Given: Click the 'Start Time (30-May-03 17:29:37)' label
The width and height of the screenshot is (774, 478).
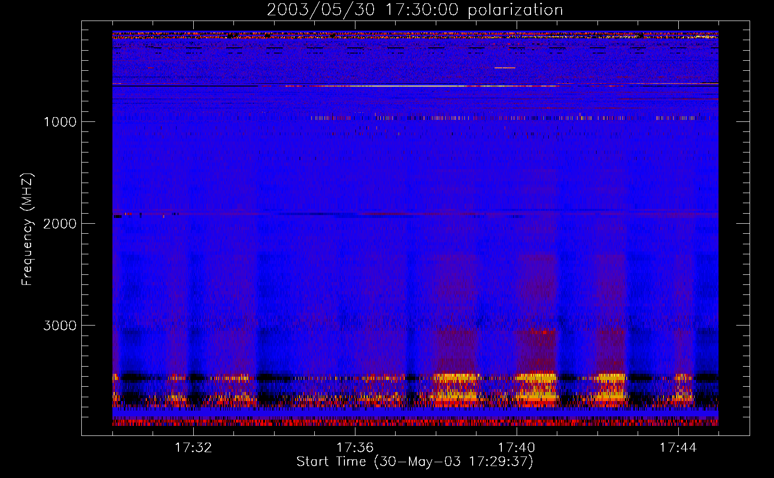Looking at the screenshot, I should 415,462.
